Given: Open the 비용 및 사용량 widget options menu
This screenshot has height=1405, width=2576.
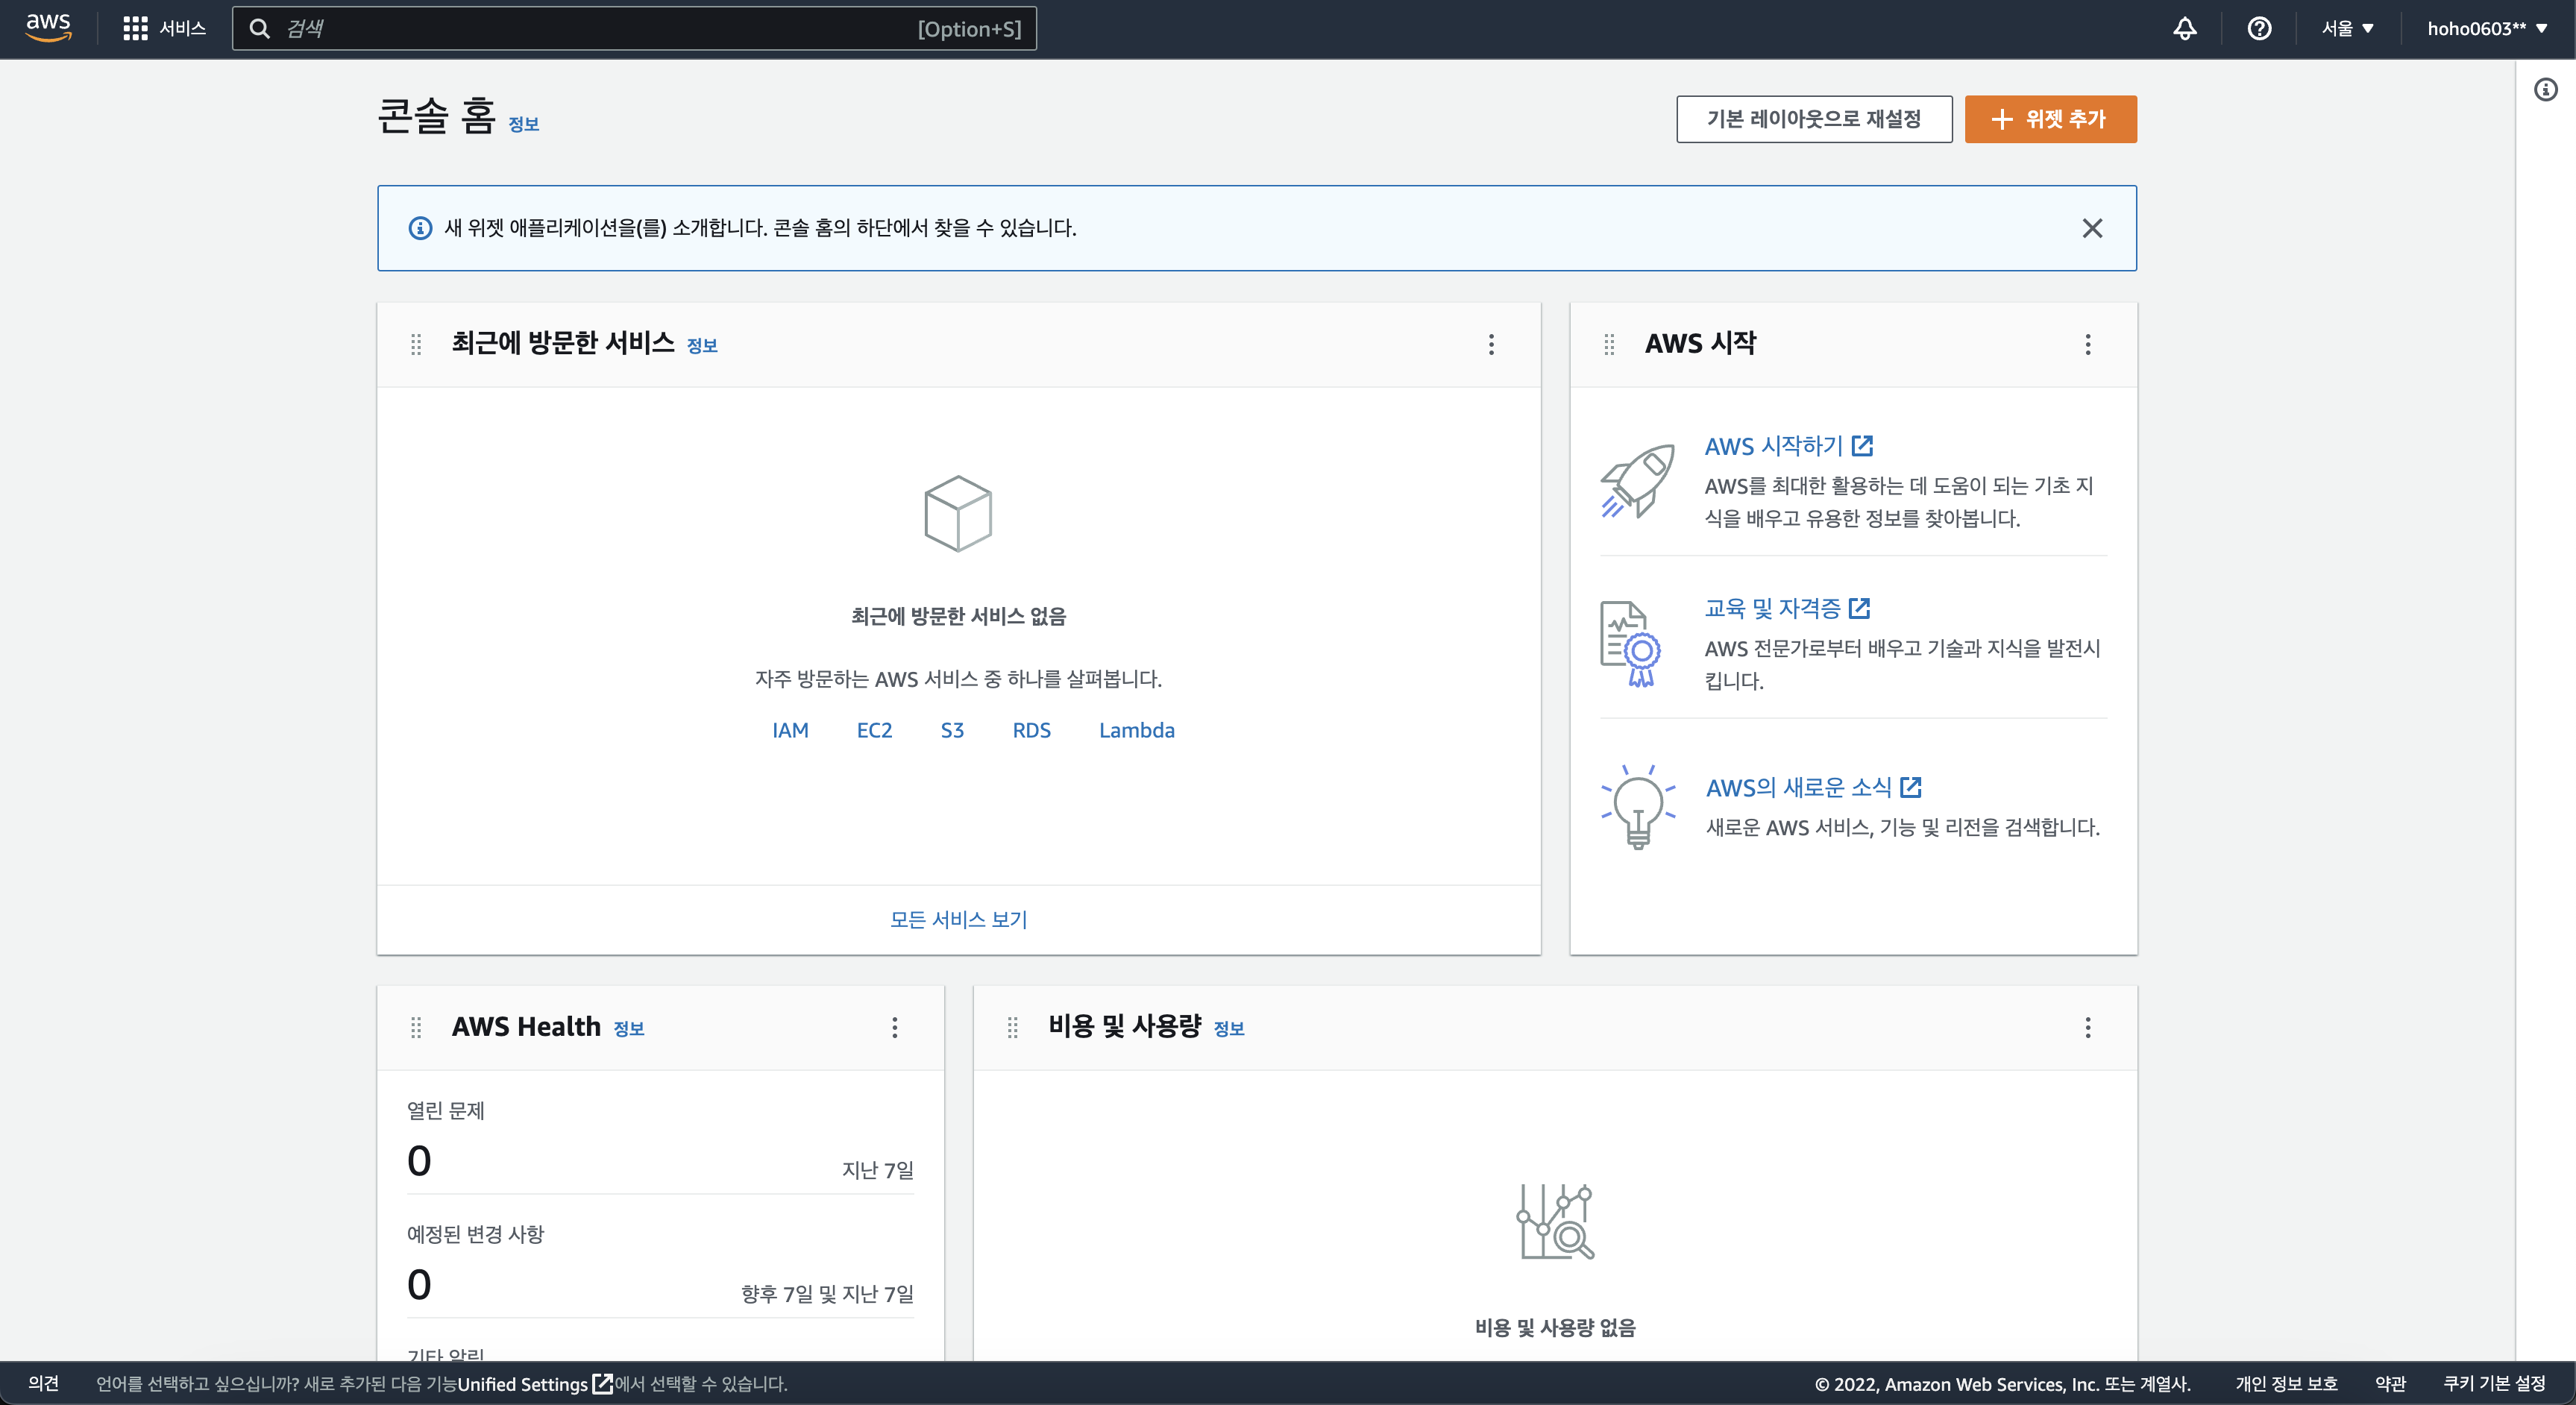Looking at the screenshot, I should (2088, 1027).
